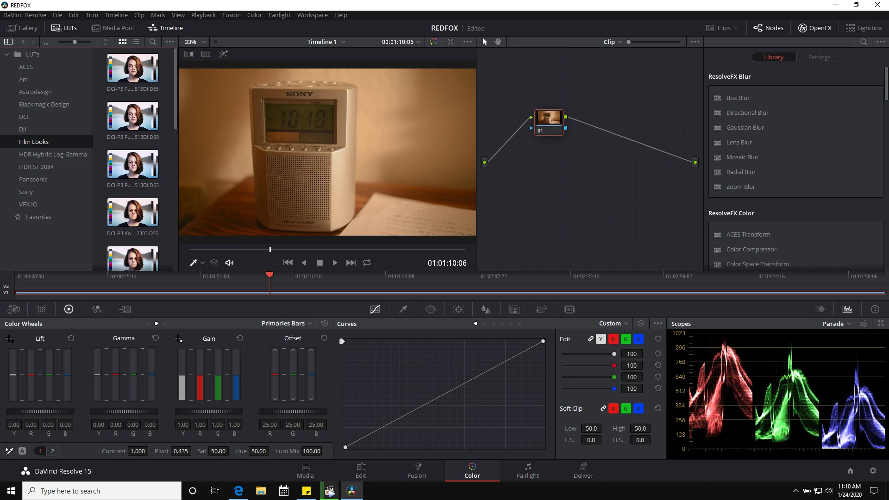This screenshot has width=889, height=500.
Task: Toggle Soft Clip channel link
Action: [x=603, y=408]
